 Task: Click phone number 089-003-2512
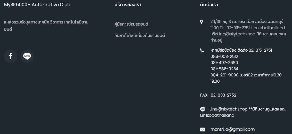(x=224, y=57)
